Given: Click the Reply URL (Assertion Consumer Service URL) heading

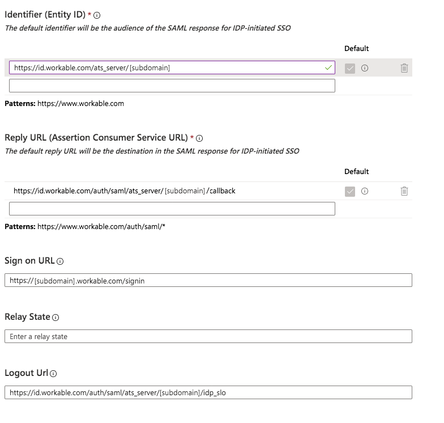Looking at the screenshot, I should [x=96, y=137].
